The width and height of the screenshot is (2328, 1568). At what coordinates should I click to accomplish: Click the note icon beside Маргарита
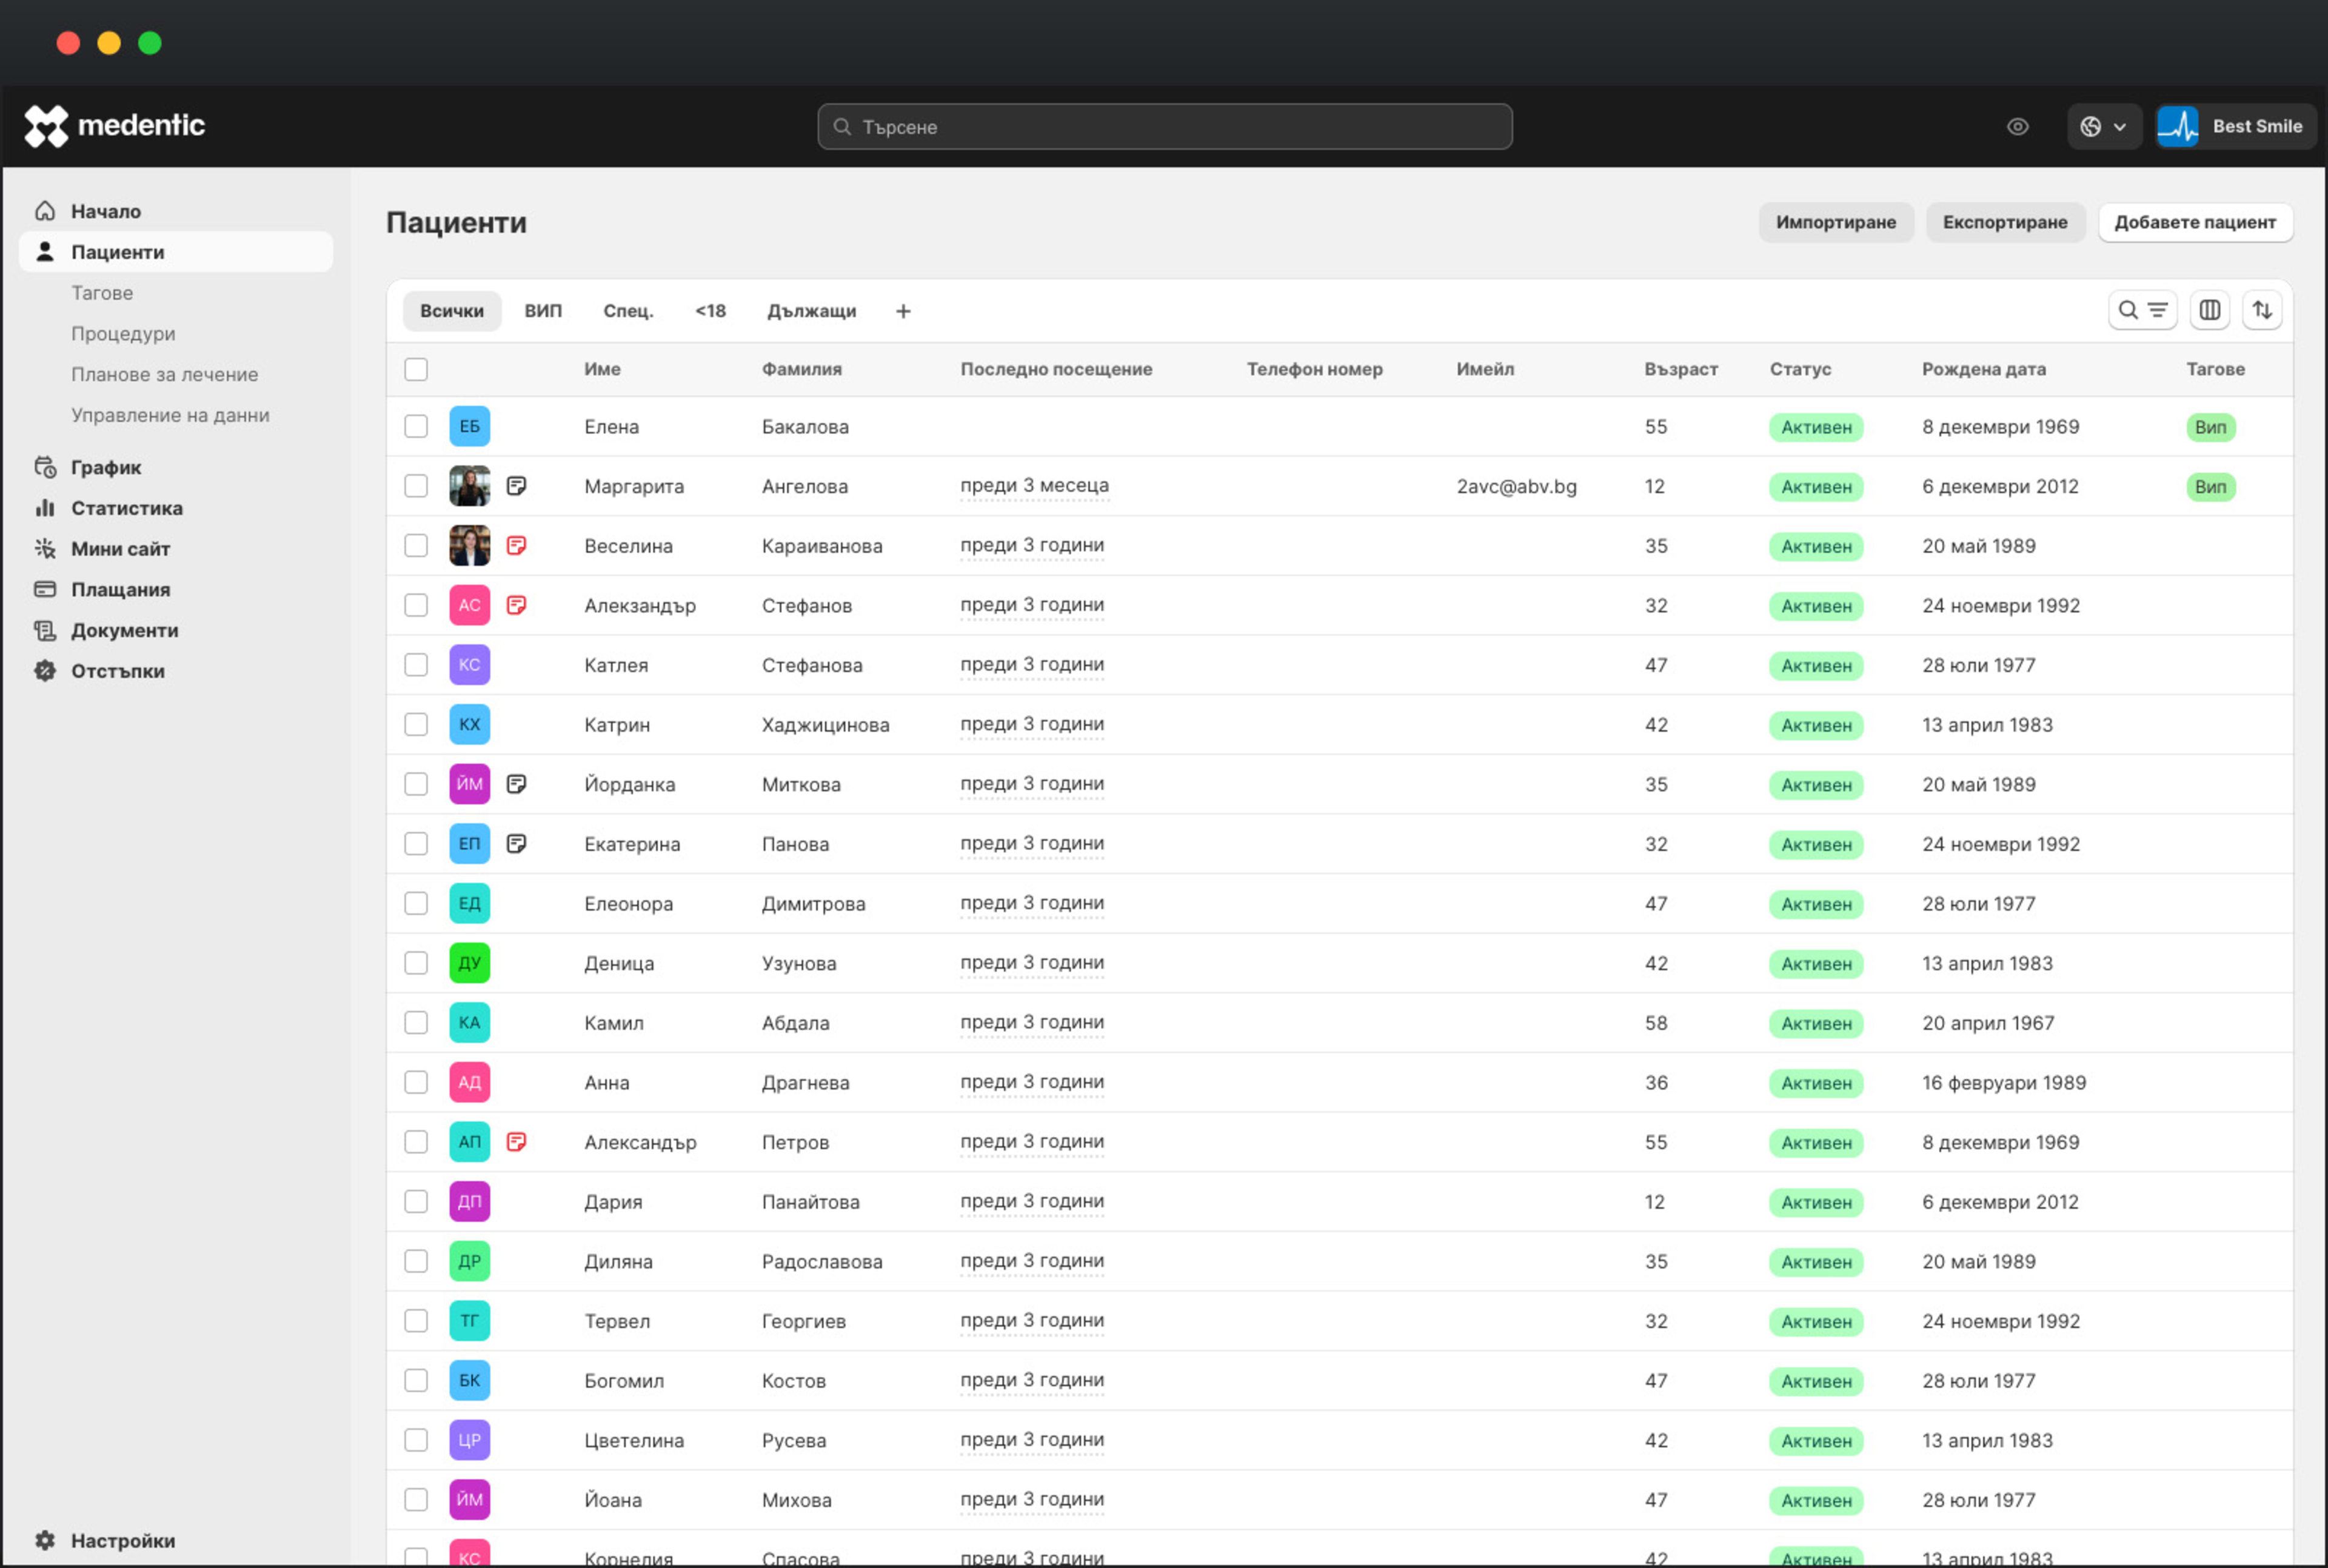(x=516, y=486)
